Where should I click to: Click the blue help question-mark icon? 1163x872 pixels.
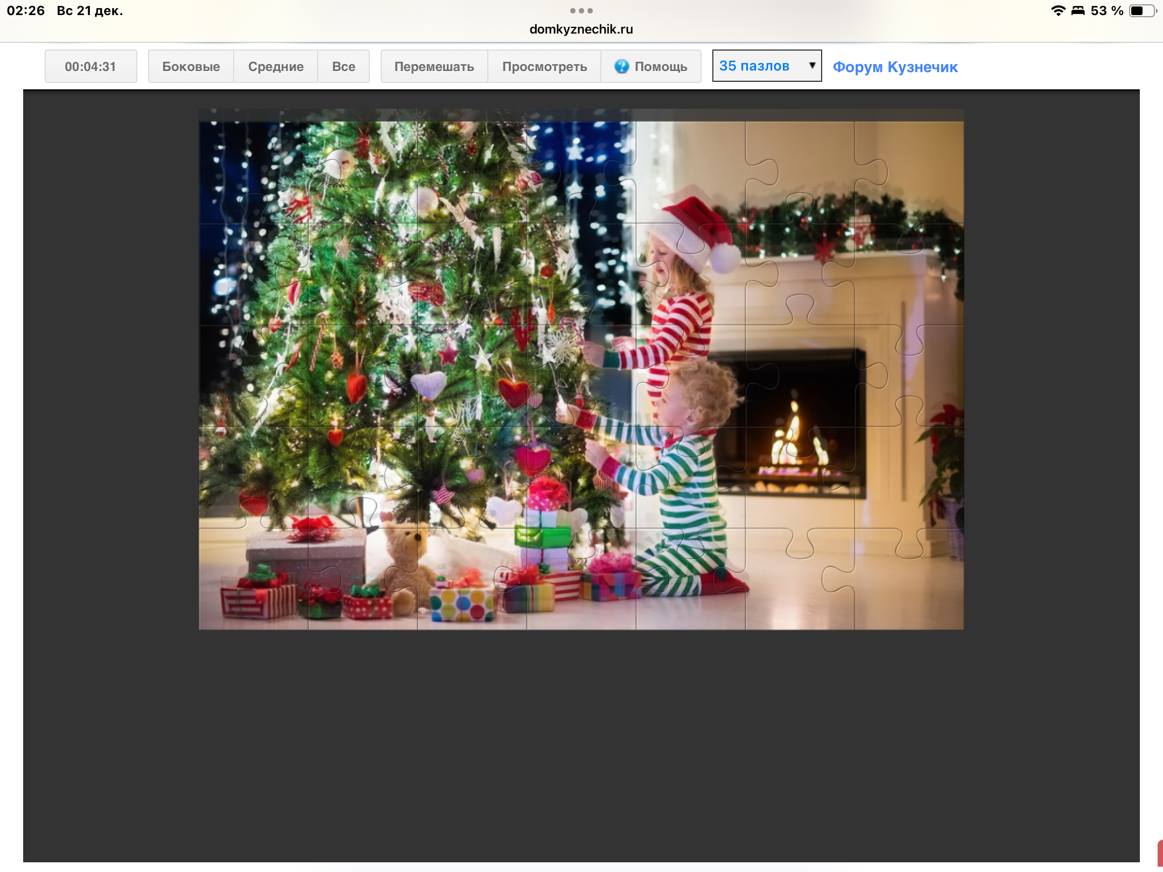[x=621, y=66]
